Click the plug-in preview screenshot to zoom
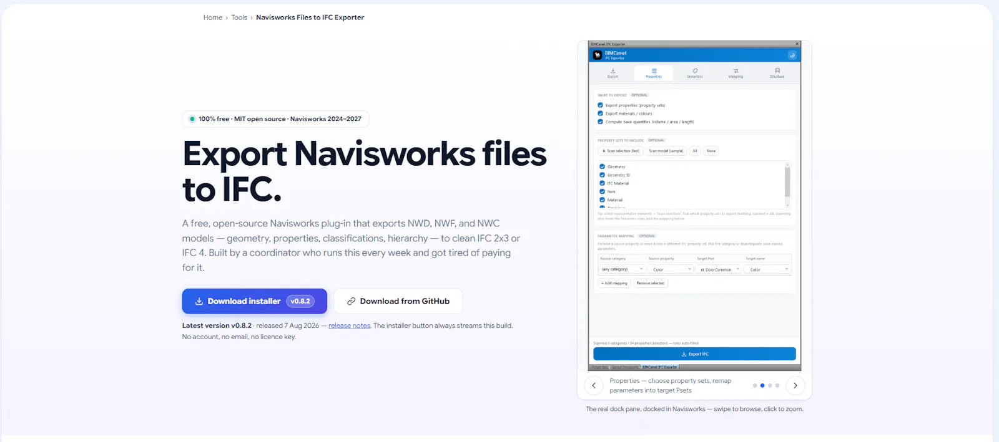999x442 pixels. point(694,206)
